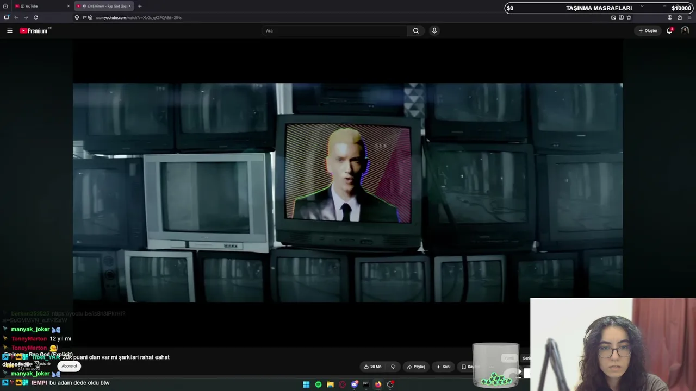Select the Eminem - Rap God tab
This screenshot has height=391, width=696.
[104, 6]
